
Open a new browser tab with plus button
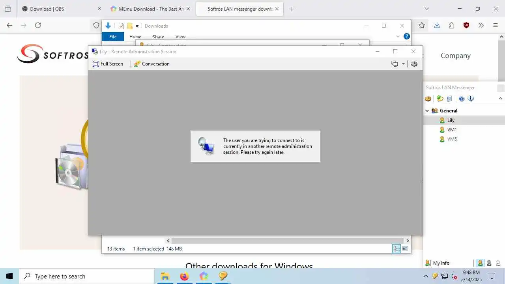[292, 9]
